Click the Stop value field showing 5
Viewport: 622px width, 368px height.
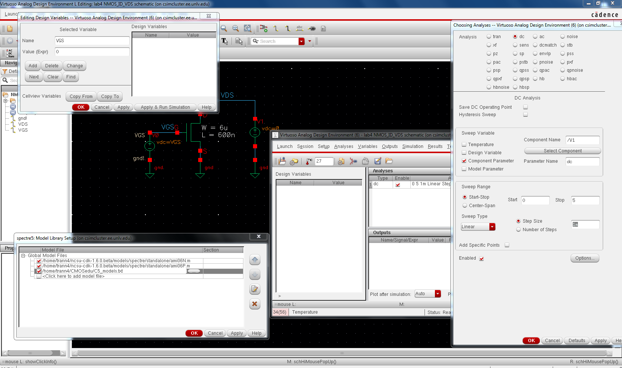click(585, 200)
